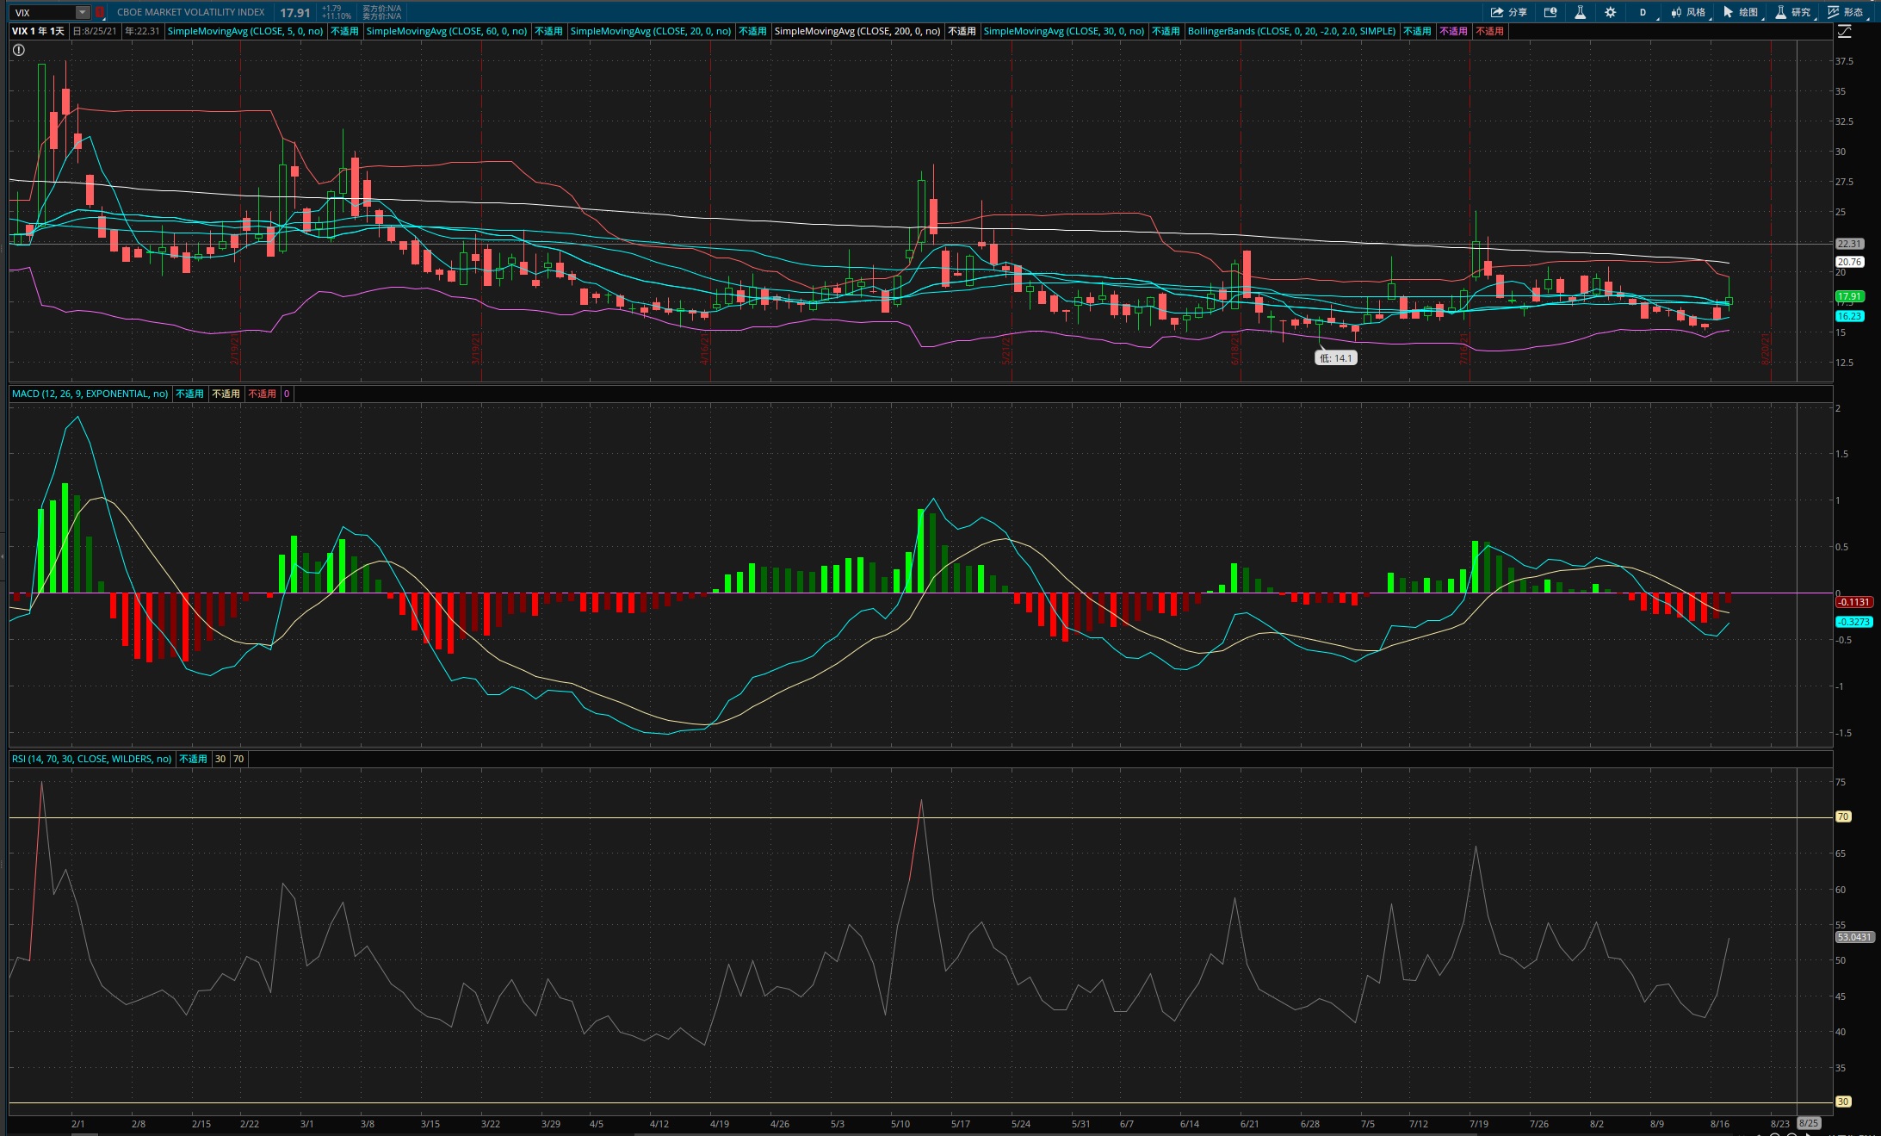This screenshot has width=1881, height=1136.
Task: Click the BollingerBands study label
Action: tap(1291, 31)
